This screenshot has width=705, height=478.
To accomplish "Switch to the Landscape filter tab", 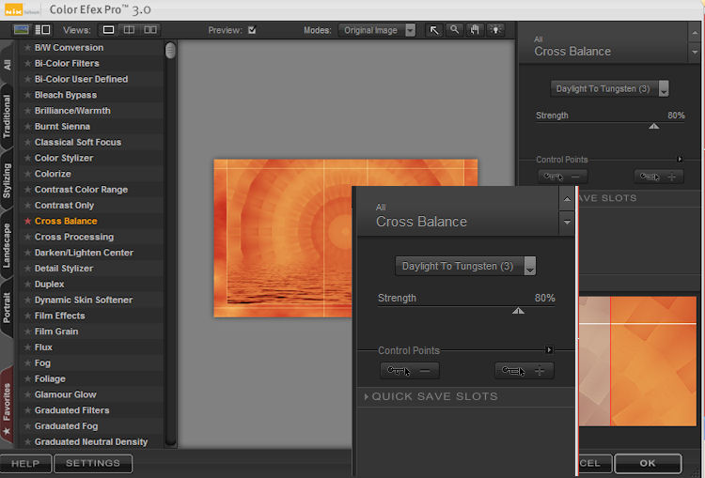I will [8, 244].
